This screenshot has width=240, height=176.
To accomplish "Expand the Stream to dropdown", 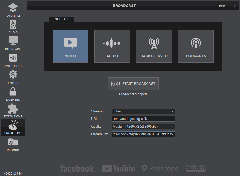I will pyautogui.click(x=144, y=111).
